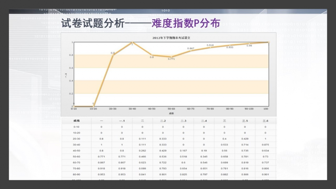The image size is (336, 189).
Task: Select the 成绩 table column header
Action: click(x=76, y=121)
